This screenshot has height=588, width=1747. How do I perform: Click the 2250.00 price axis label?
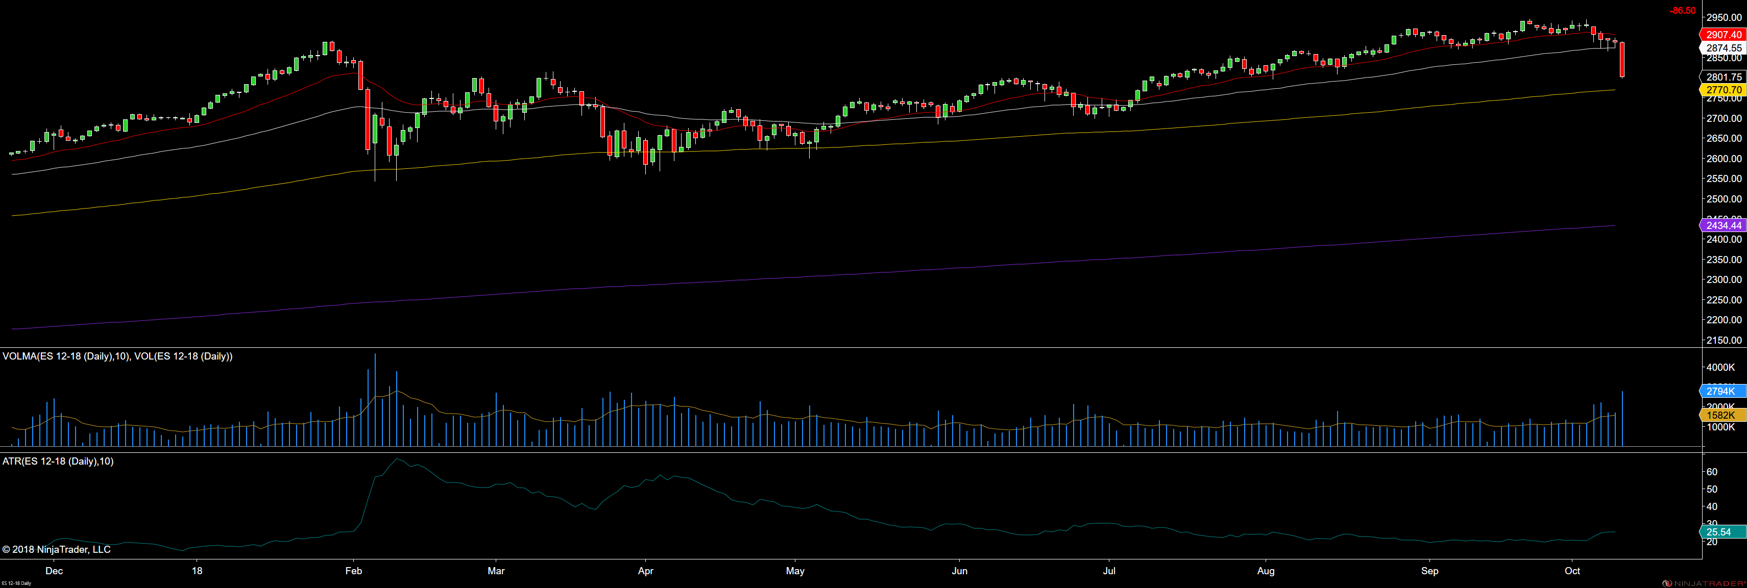pyautogui.click(x=1724, y=300)
